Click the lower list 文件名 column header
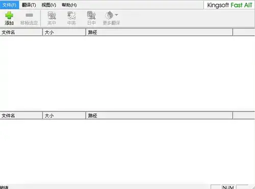Viewport: 255px width, 189px height. [x=21, y=115]
